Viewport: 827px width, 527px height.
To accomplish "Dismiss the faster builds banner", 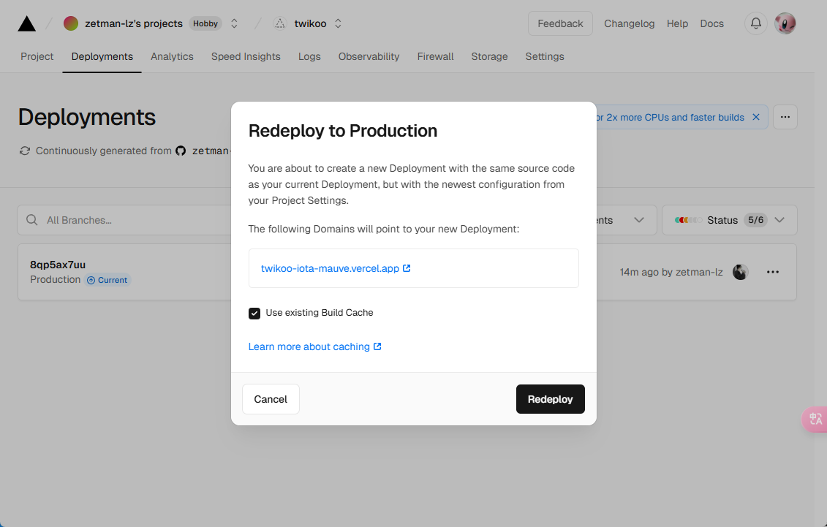I will pos(756,117).
